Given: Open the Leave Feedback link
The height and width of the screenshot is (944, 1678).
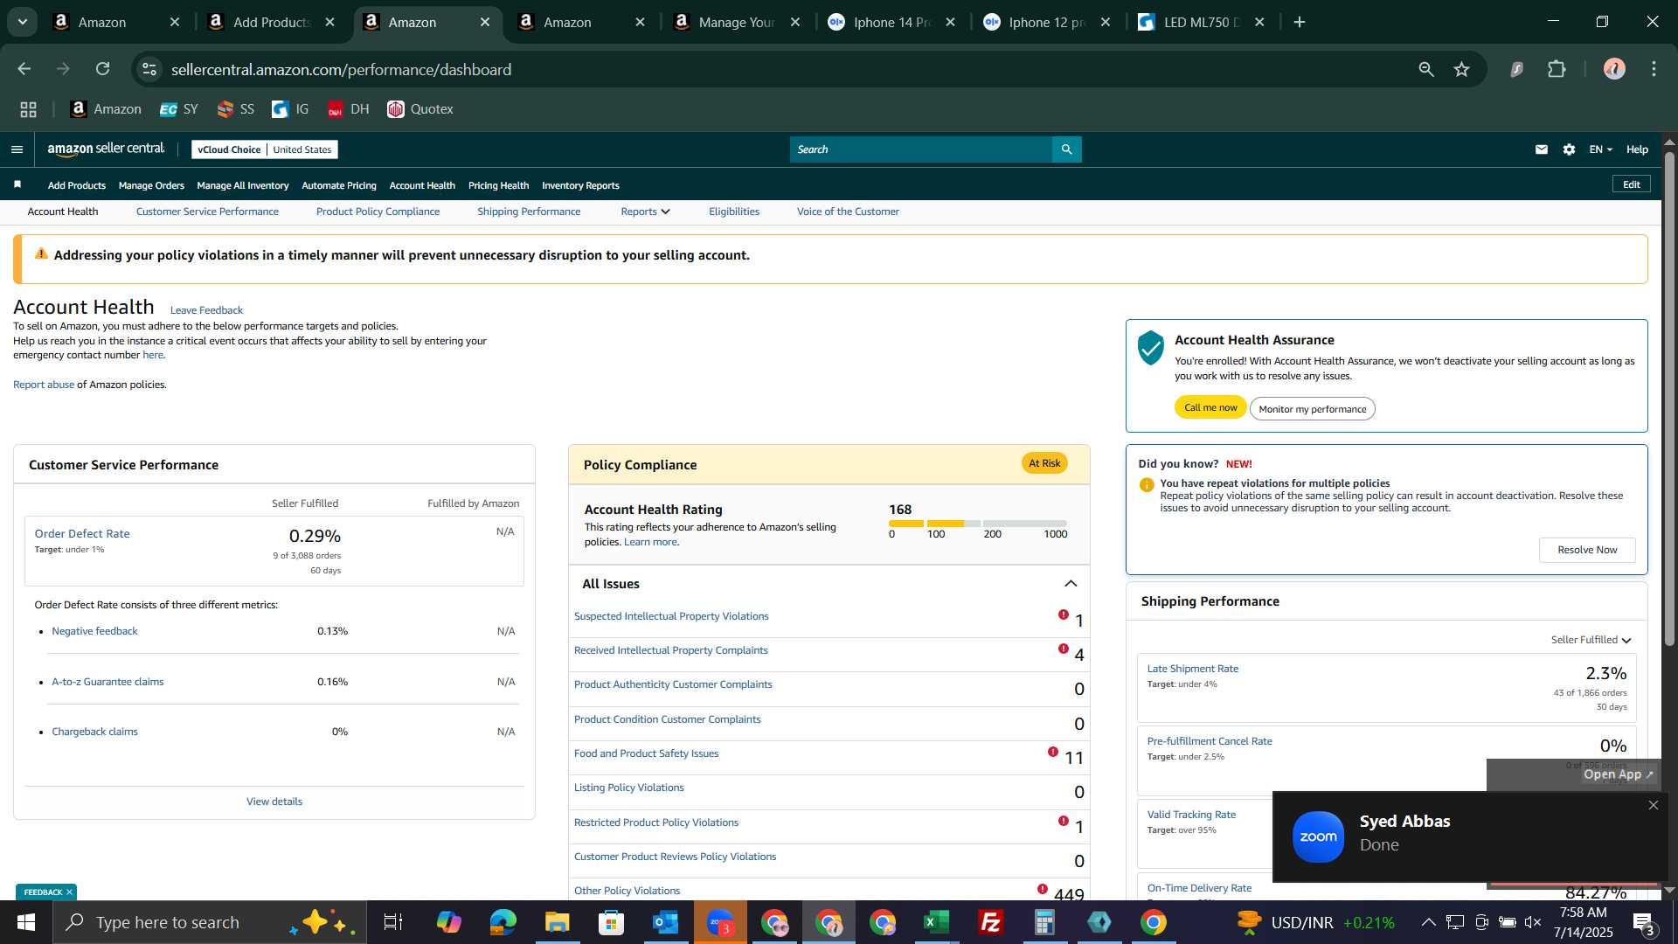Looking at the screenshot, I should (x=206, y=310).
